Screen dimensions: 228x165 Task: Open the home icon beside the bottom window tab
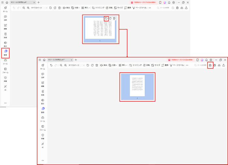pos(44,60)
